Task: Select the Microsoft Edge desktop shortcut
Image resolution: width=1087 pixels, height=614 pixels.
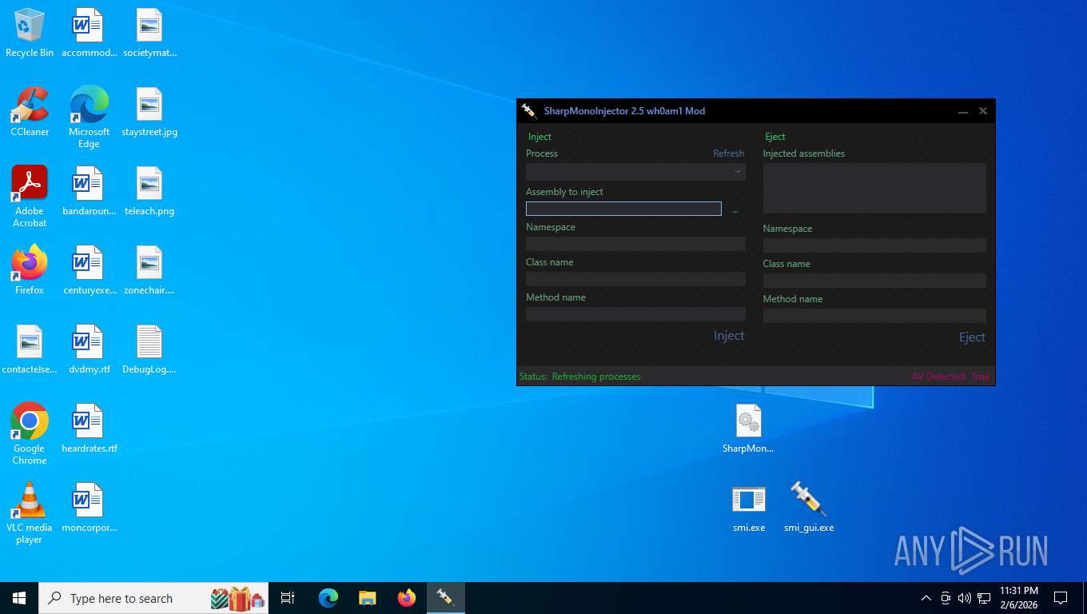Action: [89, 118]
